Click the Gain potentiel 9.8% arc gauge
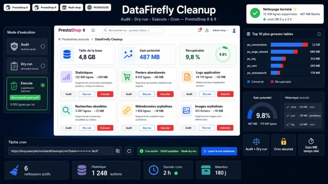 pyautogui.click(x=262, y=111)
